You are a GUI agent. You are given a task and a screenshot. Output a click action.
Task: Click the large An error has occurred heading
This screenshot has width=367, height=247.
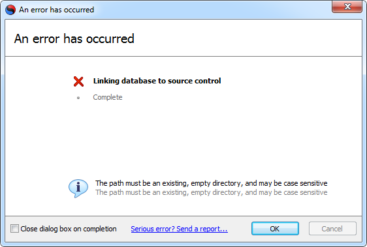point(74,38)
